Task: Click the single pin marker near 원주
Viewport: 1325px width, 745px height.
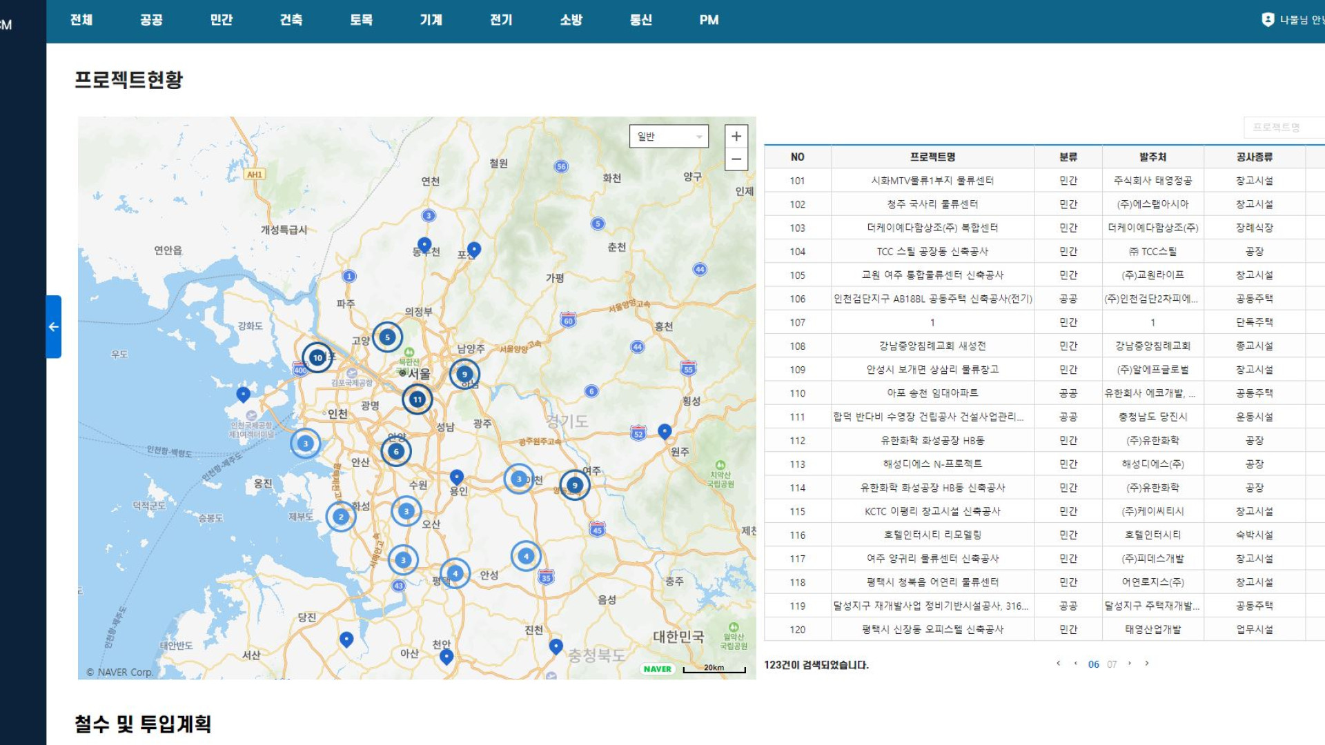Action: (665, 431)
